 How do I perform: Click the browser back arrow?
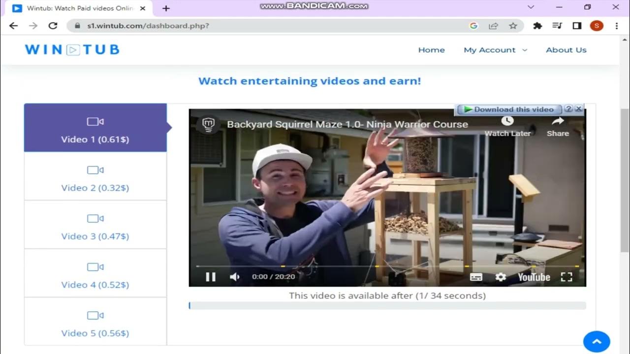[13, 26]
